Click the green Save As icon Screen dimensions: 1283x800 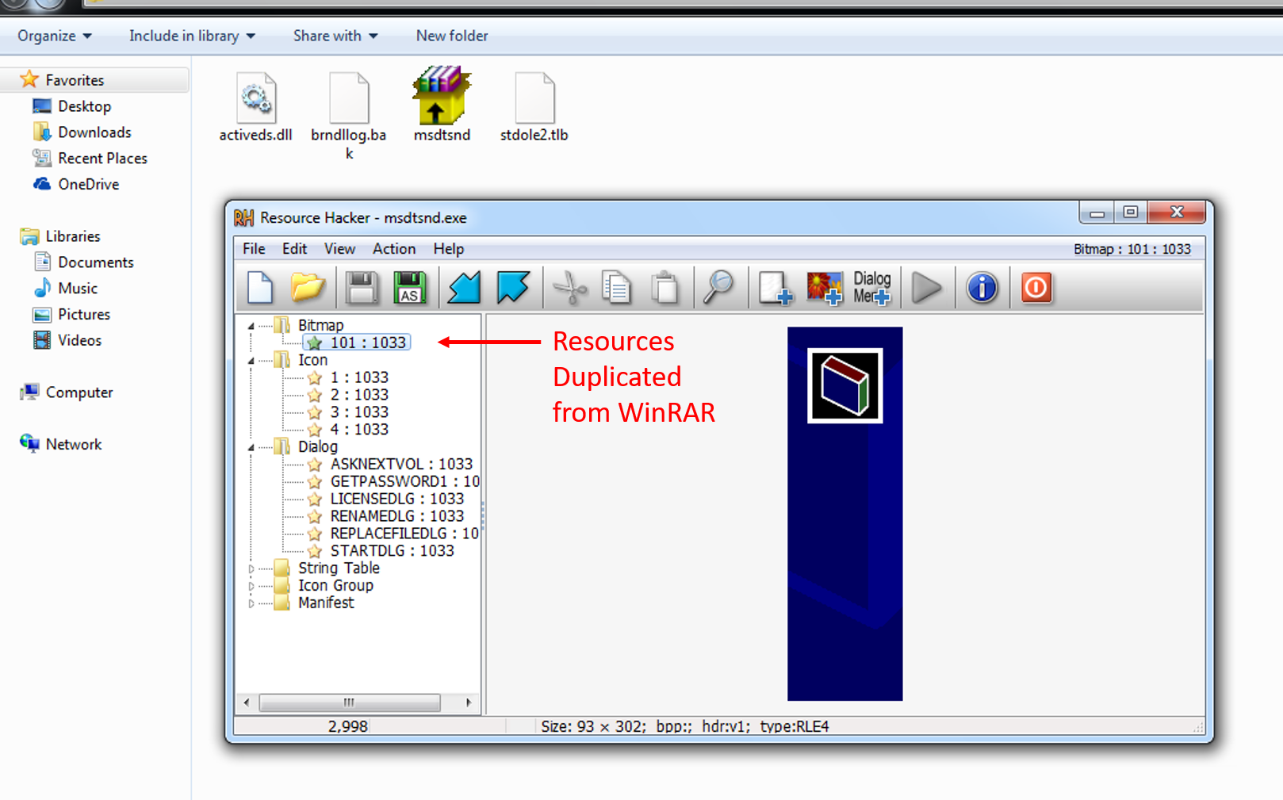pyautogui.click(x=409, y=288)
